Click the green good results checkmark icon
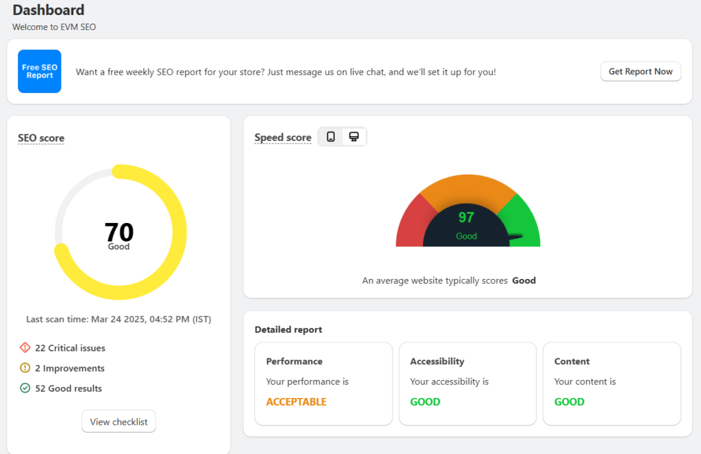Screen dimensions: 701x454 tap(25, 388)
